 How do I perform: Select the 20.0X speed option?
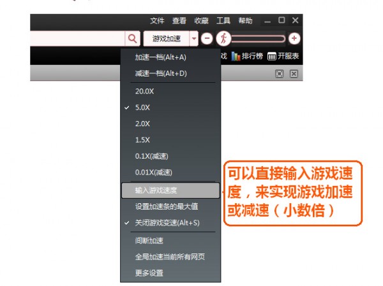[x=144, y=91]
